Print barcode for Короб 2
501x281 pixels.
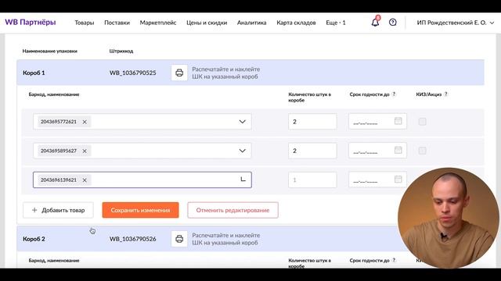click(179, 239)
